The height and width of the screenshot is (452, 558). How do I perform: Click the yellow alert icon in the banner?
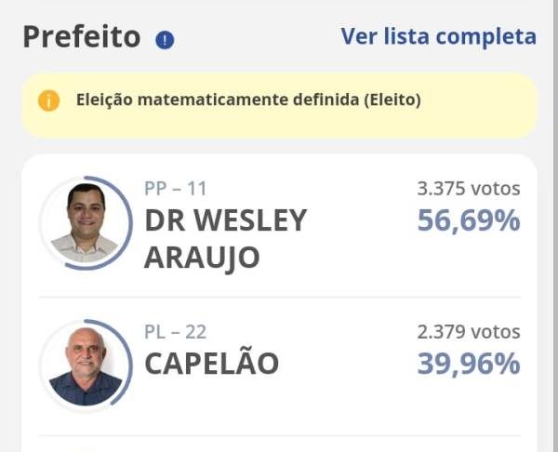tap(49, 100)
